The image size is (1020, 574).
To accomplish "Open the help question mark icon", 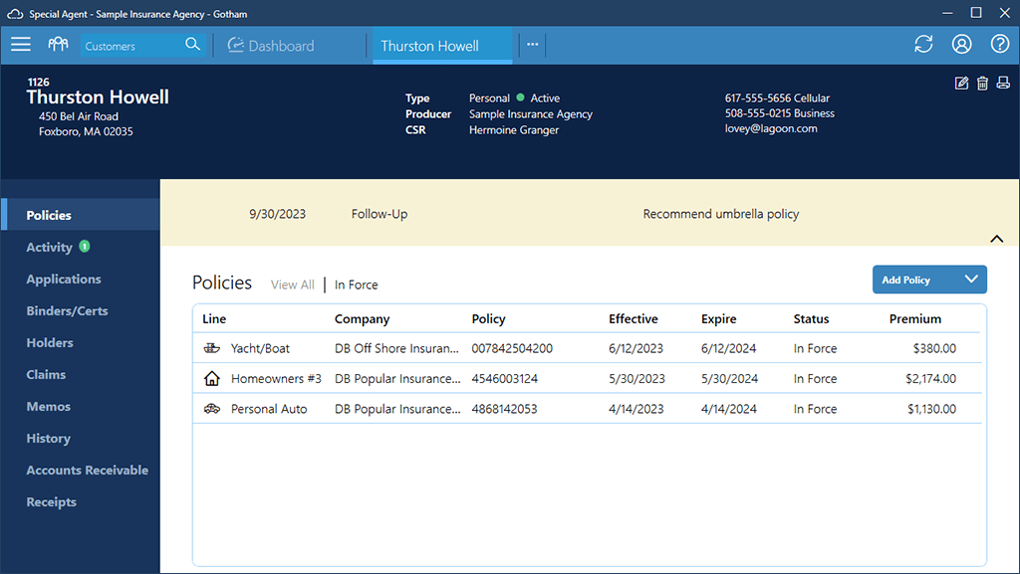I will tap(999, 45).
